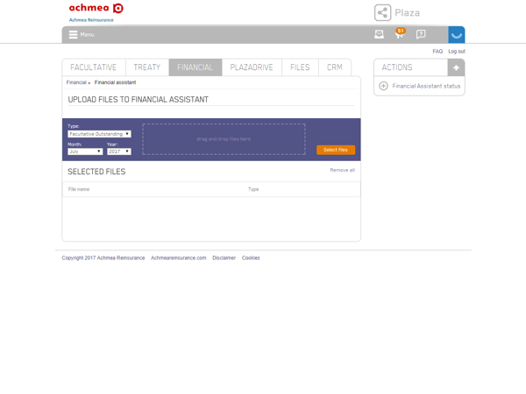
Task: Click the help question speech bubble icon
Action: [x=421, y=34]
